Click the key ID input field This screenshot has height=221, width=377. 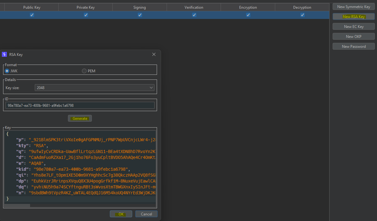(80, 106)
